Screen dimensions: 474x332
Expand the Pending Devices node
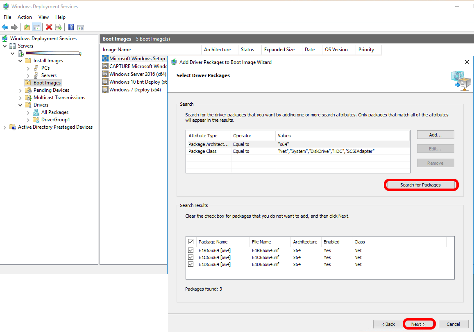pos(20,90)
